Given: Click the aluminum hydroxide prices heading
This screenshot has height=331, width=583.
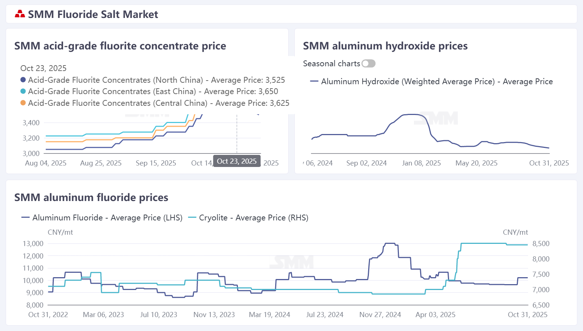Looking at the screenshot, I should point(385,46).
